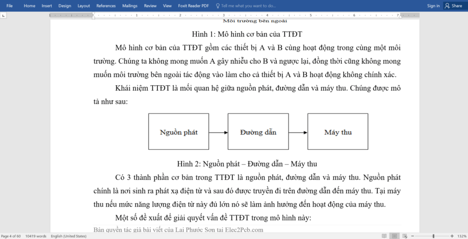
Task: Open word count from 10419 words
Action: [36, 236]
